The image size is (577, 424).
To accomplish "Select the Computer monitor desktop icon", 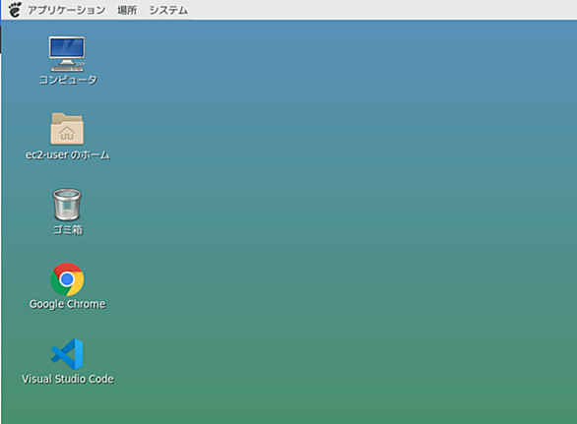I will click(x=67, y=54).
